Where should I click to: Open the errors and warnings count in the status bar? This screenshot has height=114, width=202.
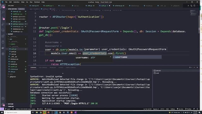[x=40, y=109]
